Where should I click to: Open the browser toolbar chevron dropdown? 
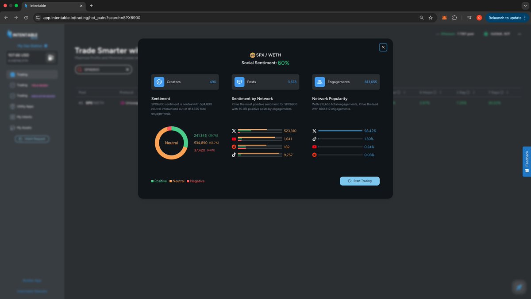coord(526,4)
